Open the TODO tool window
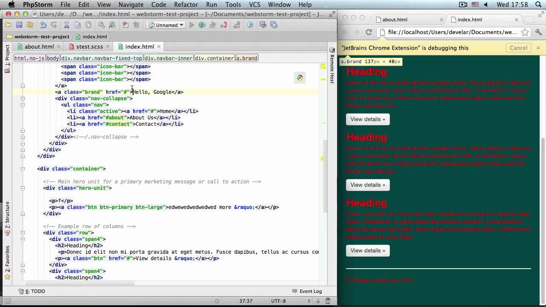546x307 pixels. pos(32,291)
